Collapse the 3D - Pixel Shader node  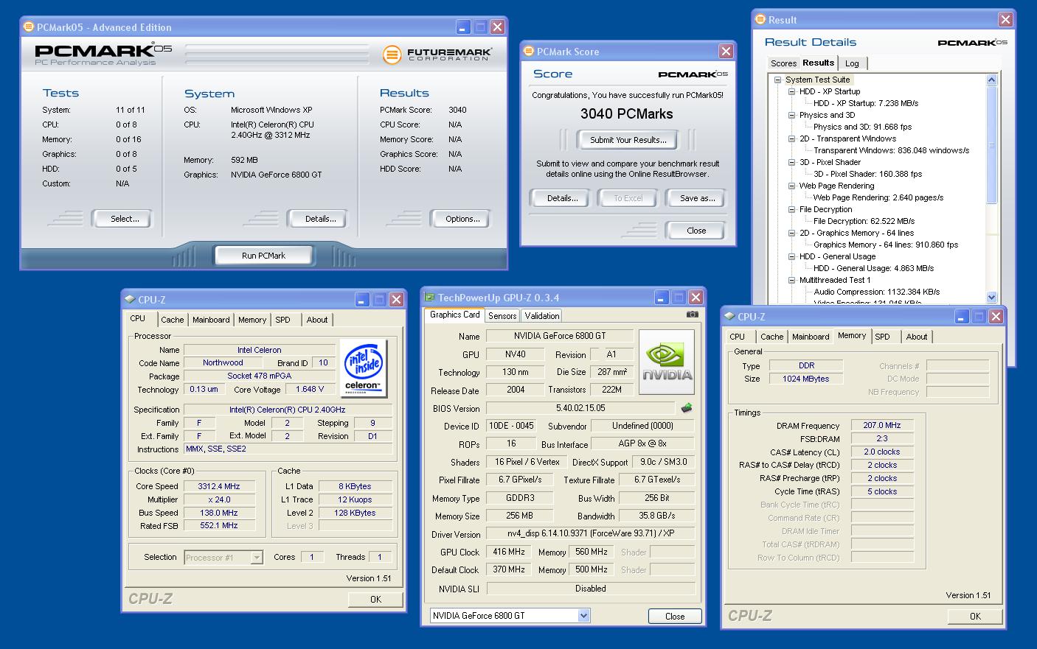(x=791, y=162)
